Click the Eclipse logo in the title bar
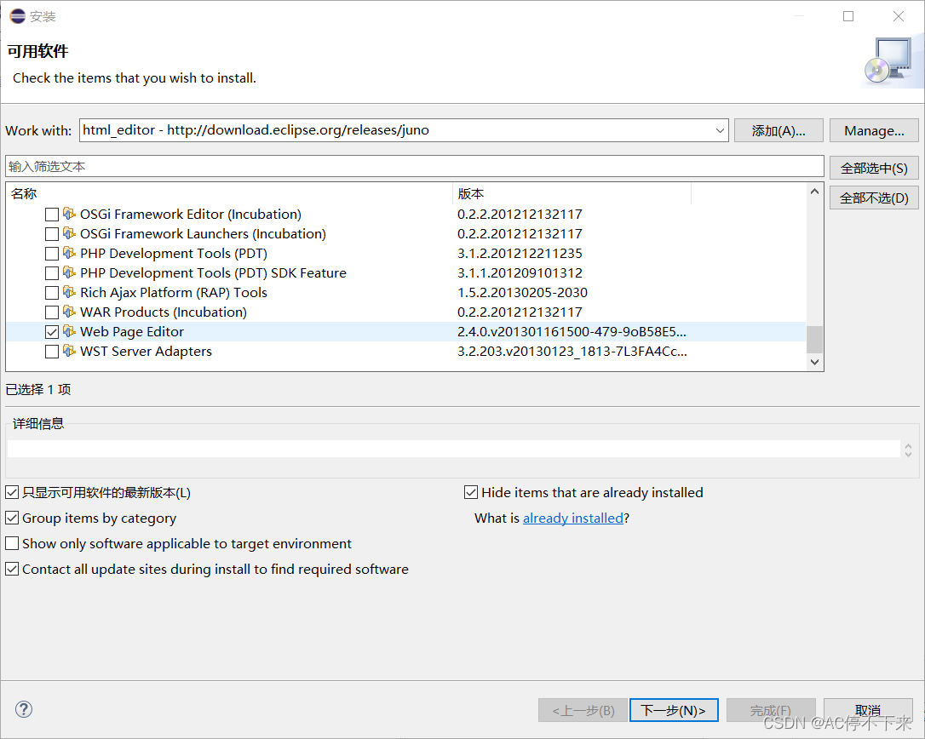Image resolution: width=925 pixels, height=739 pixels. click(18, 16)
